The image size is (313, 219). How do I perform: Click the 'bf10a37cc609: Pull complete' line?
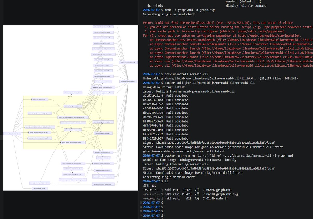pyautogui.click(x=165, y=121)
